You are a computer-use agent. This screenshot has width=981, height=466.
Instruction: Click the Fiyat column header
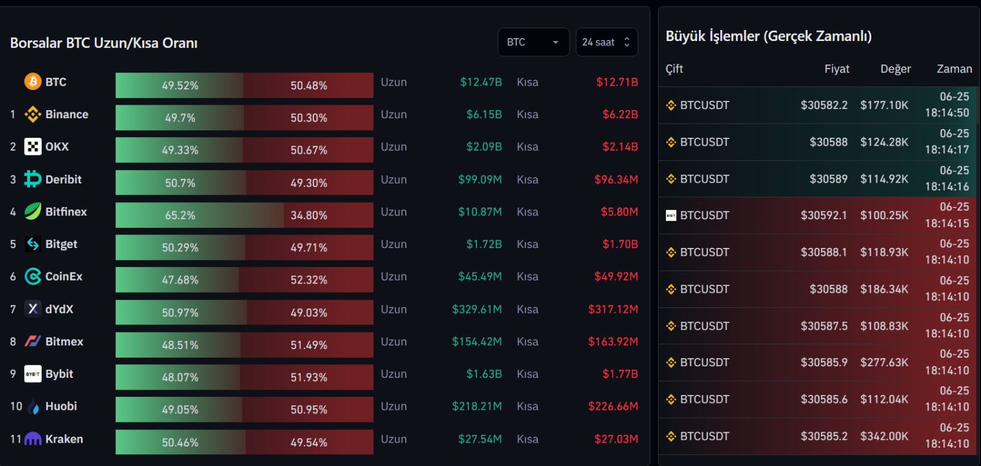pos(837,69)
